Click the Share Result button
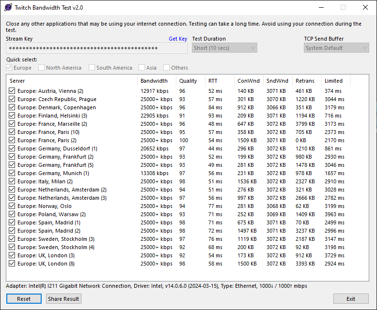The width and height of the screenshot is (377, 310). coord(63,299)
